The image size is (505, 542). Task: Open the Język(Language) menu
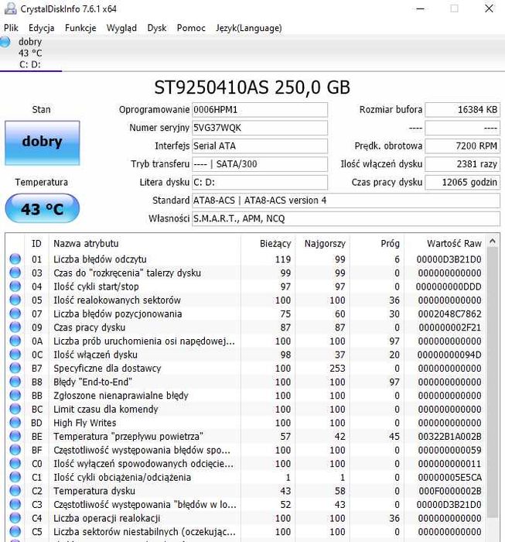(248, 28)
